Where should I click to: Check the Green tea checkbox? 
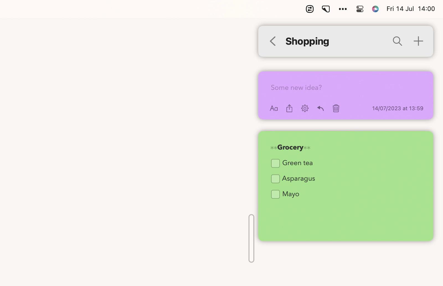pos(275,163)
